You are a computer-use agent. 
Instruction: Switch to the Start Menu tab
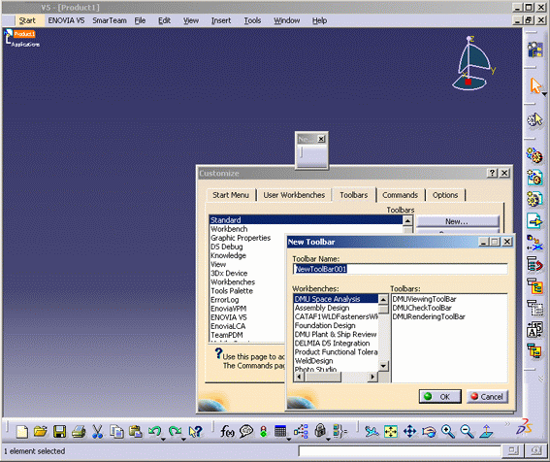point(231,195)
